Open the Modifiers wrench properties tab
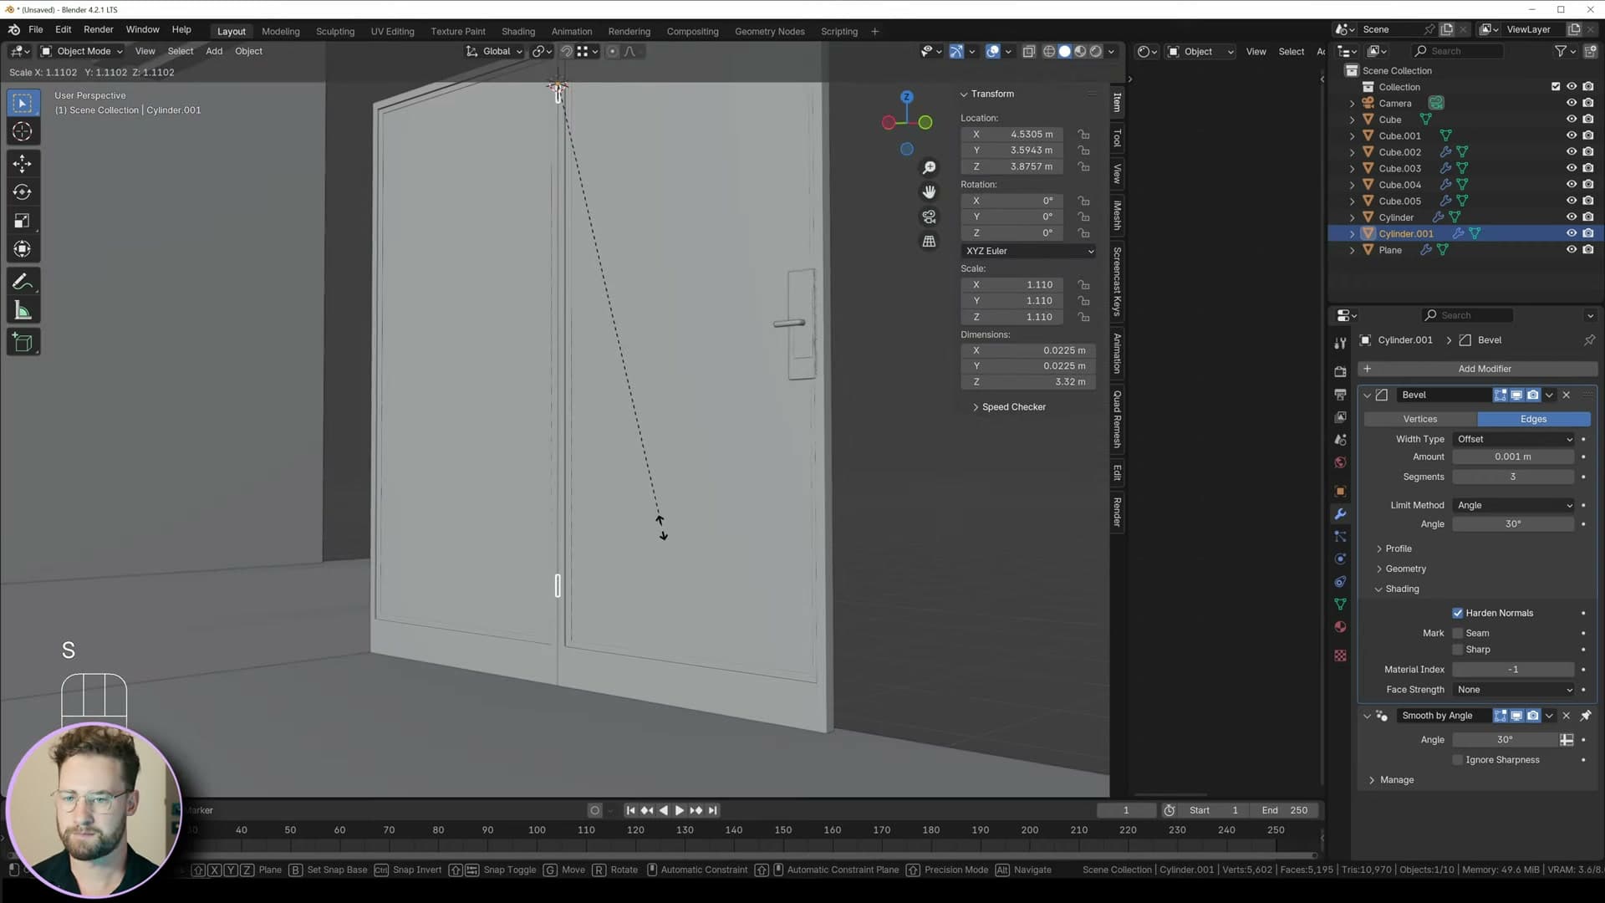This screenshot has height=903, width=1605. click(x=1340, y=514)
